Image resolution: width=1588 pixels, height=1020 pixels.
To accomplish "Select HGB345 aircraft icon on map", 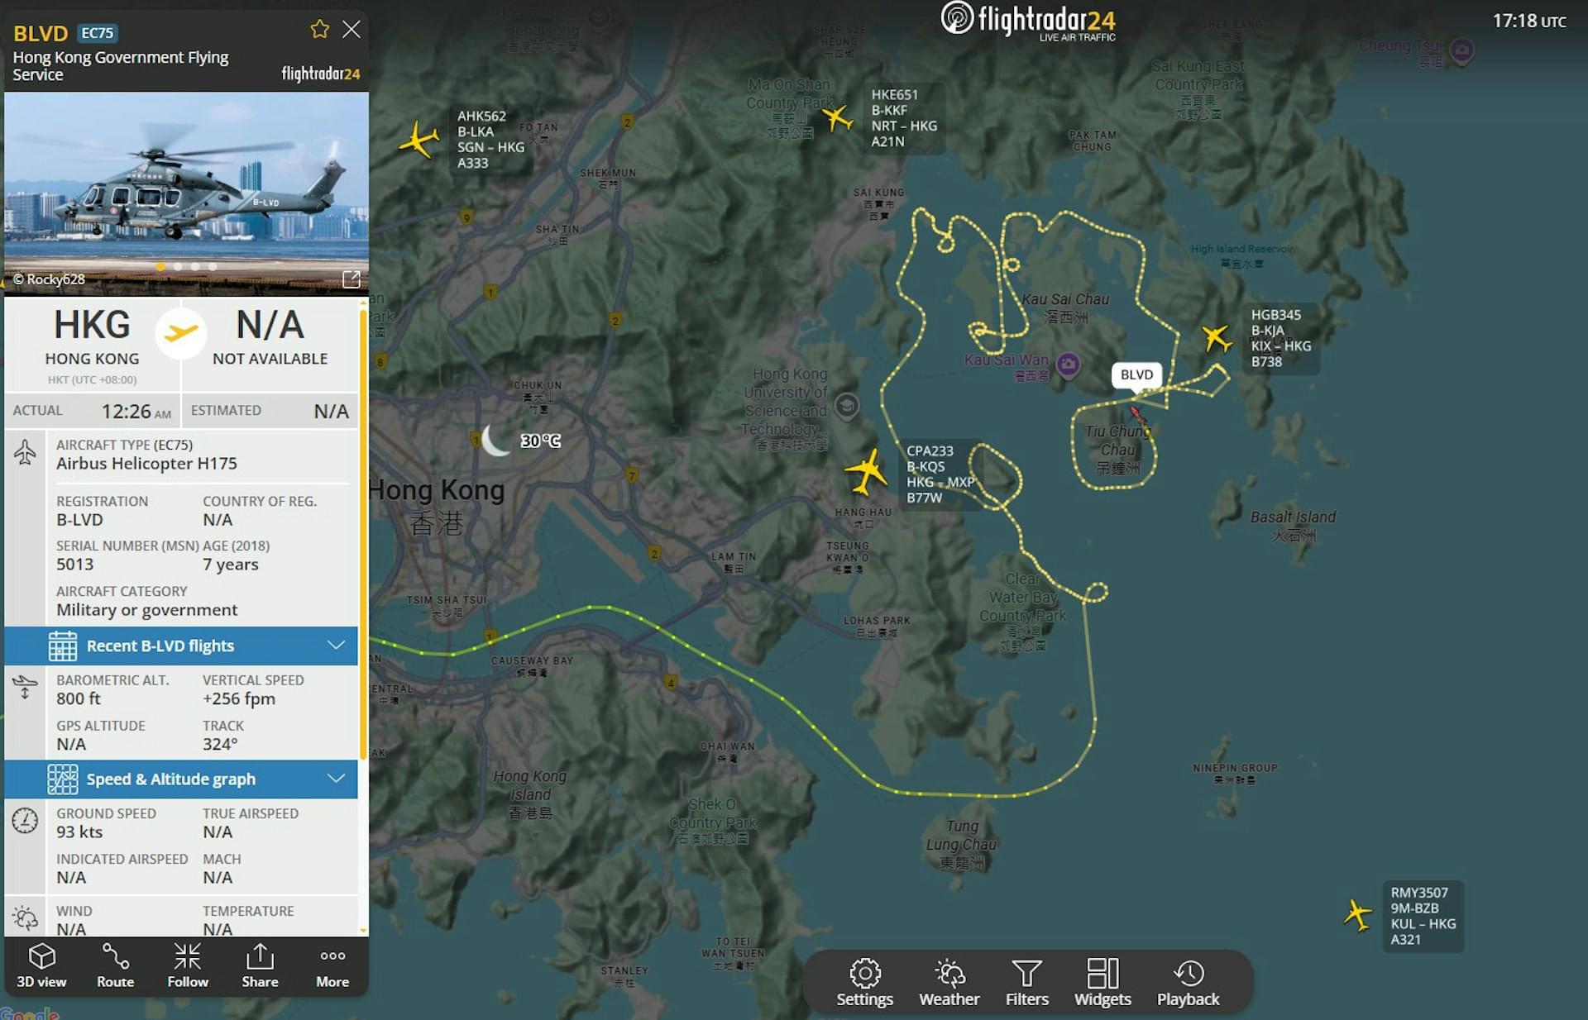I will (1216, 337).
